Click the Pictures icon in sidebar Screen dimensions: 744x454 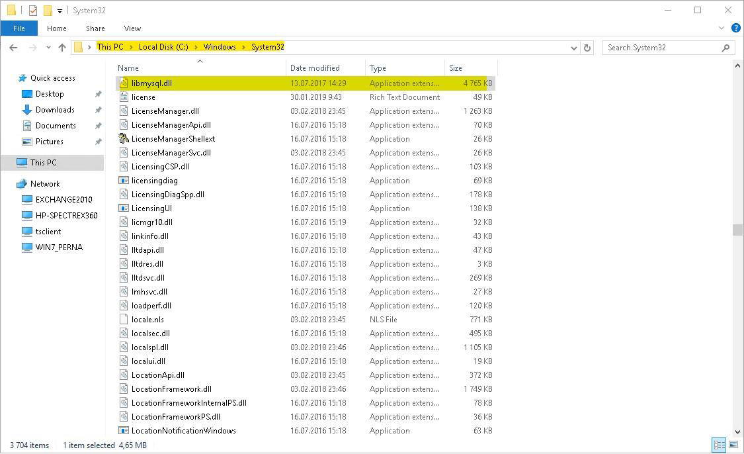pyautogui.click(x=27, y=142)
